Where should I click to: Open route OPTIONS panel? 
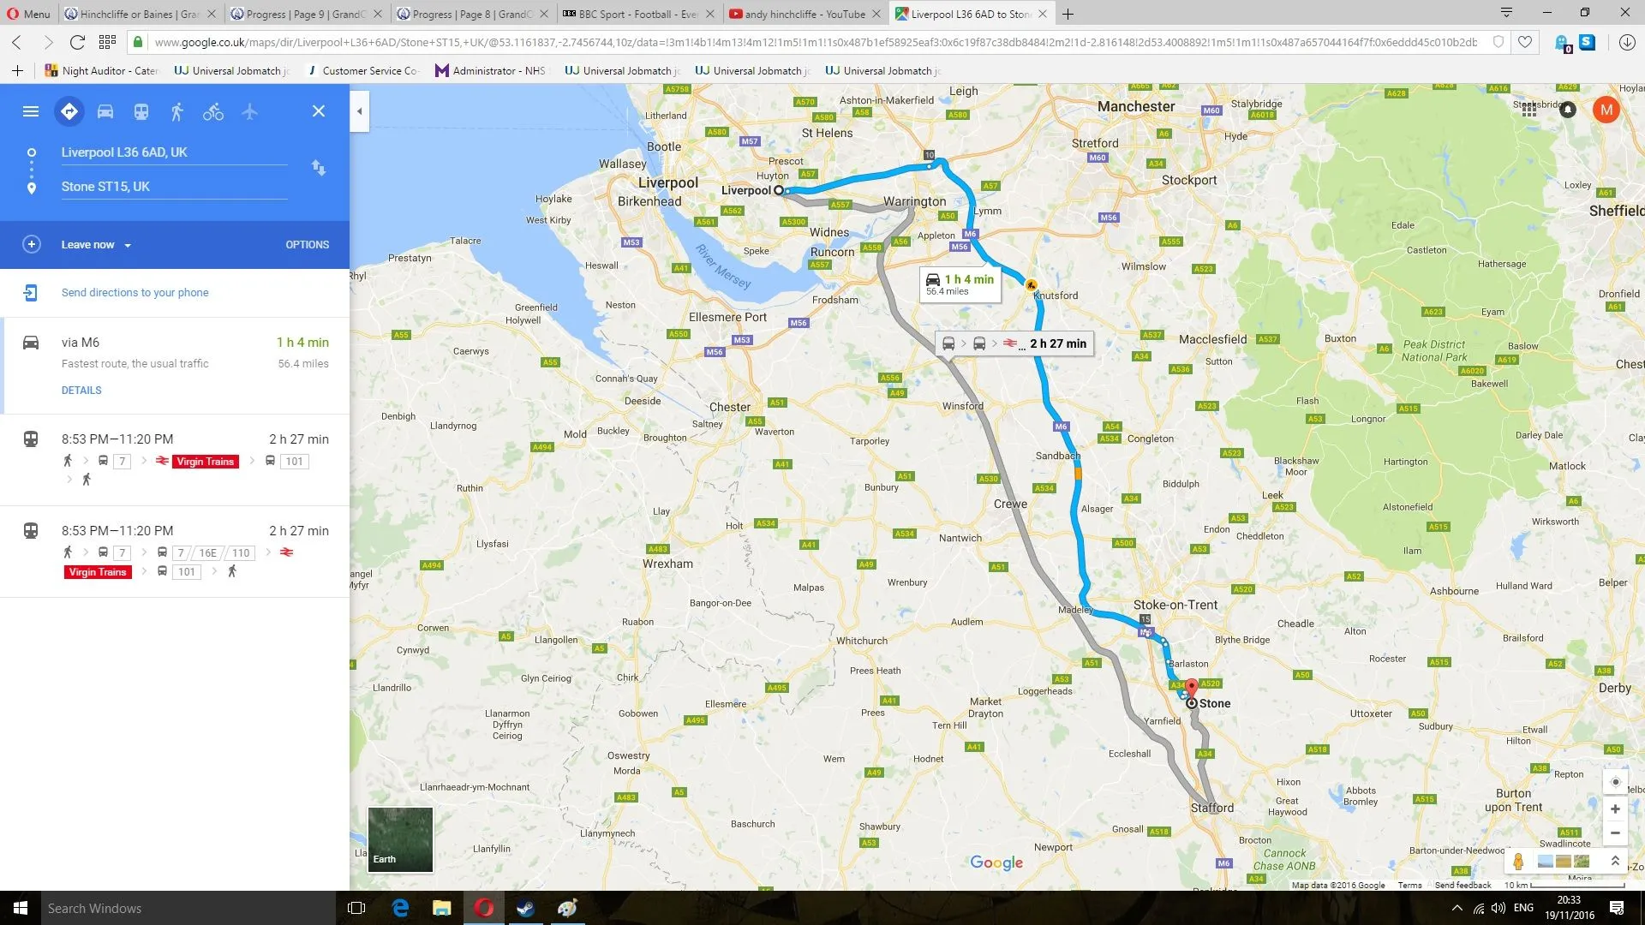[x=307, y=245]
